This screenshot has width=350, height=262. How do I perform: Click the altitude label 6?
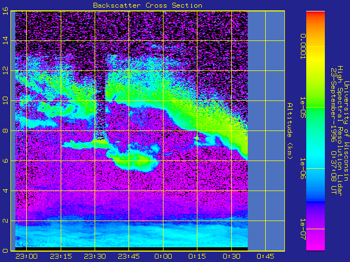[5, 160]
